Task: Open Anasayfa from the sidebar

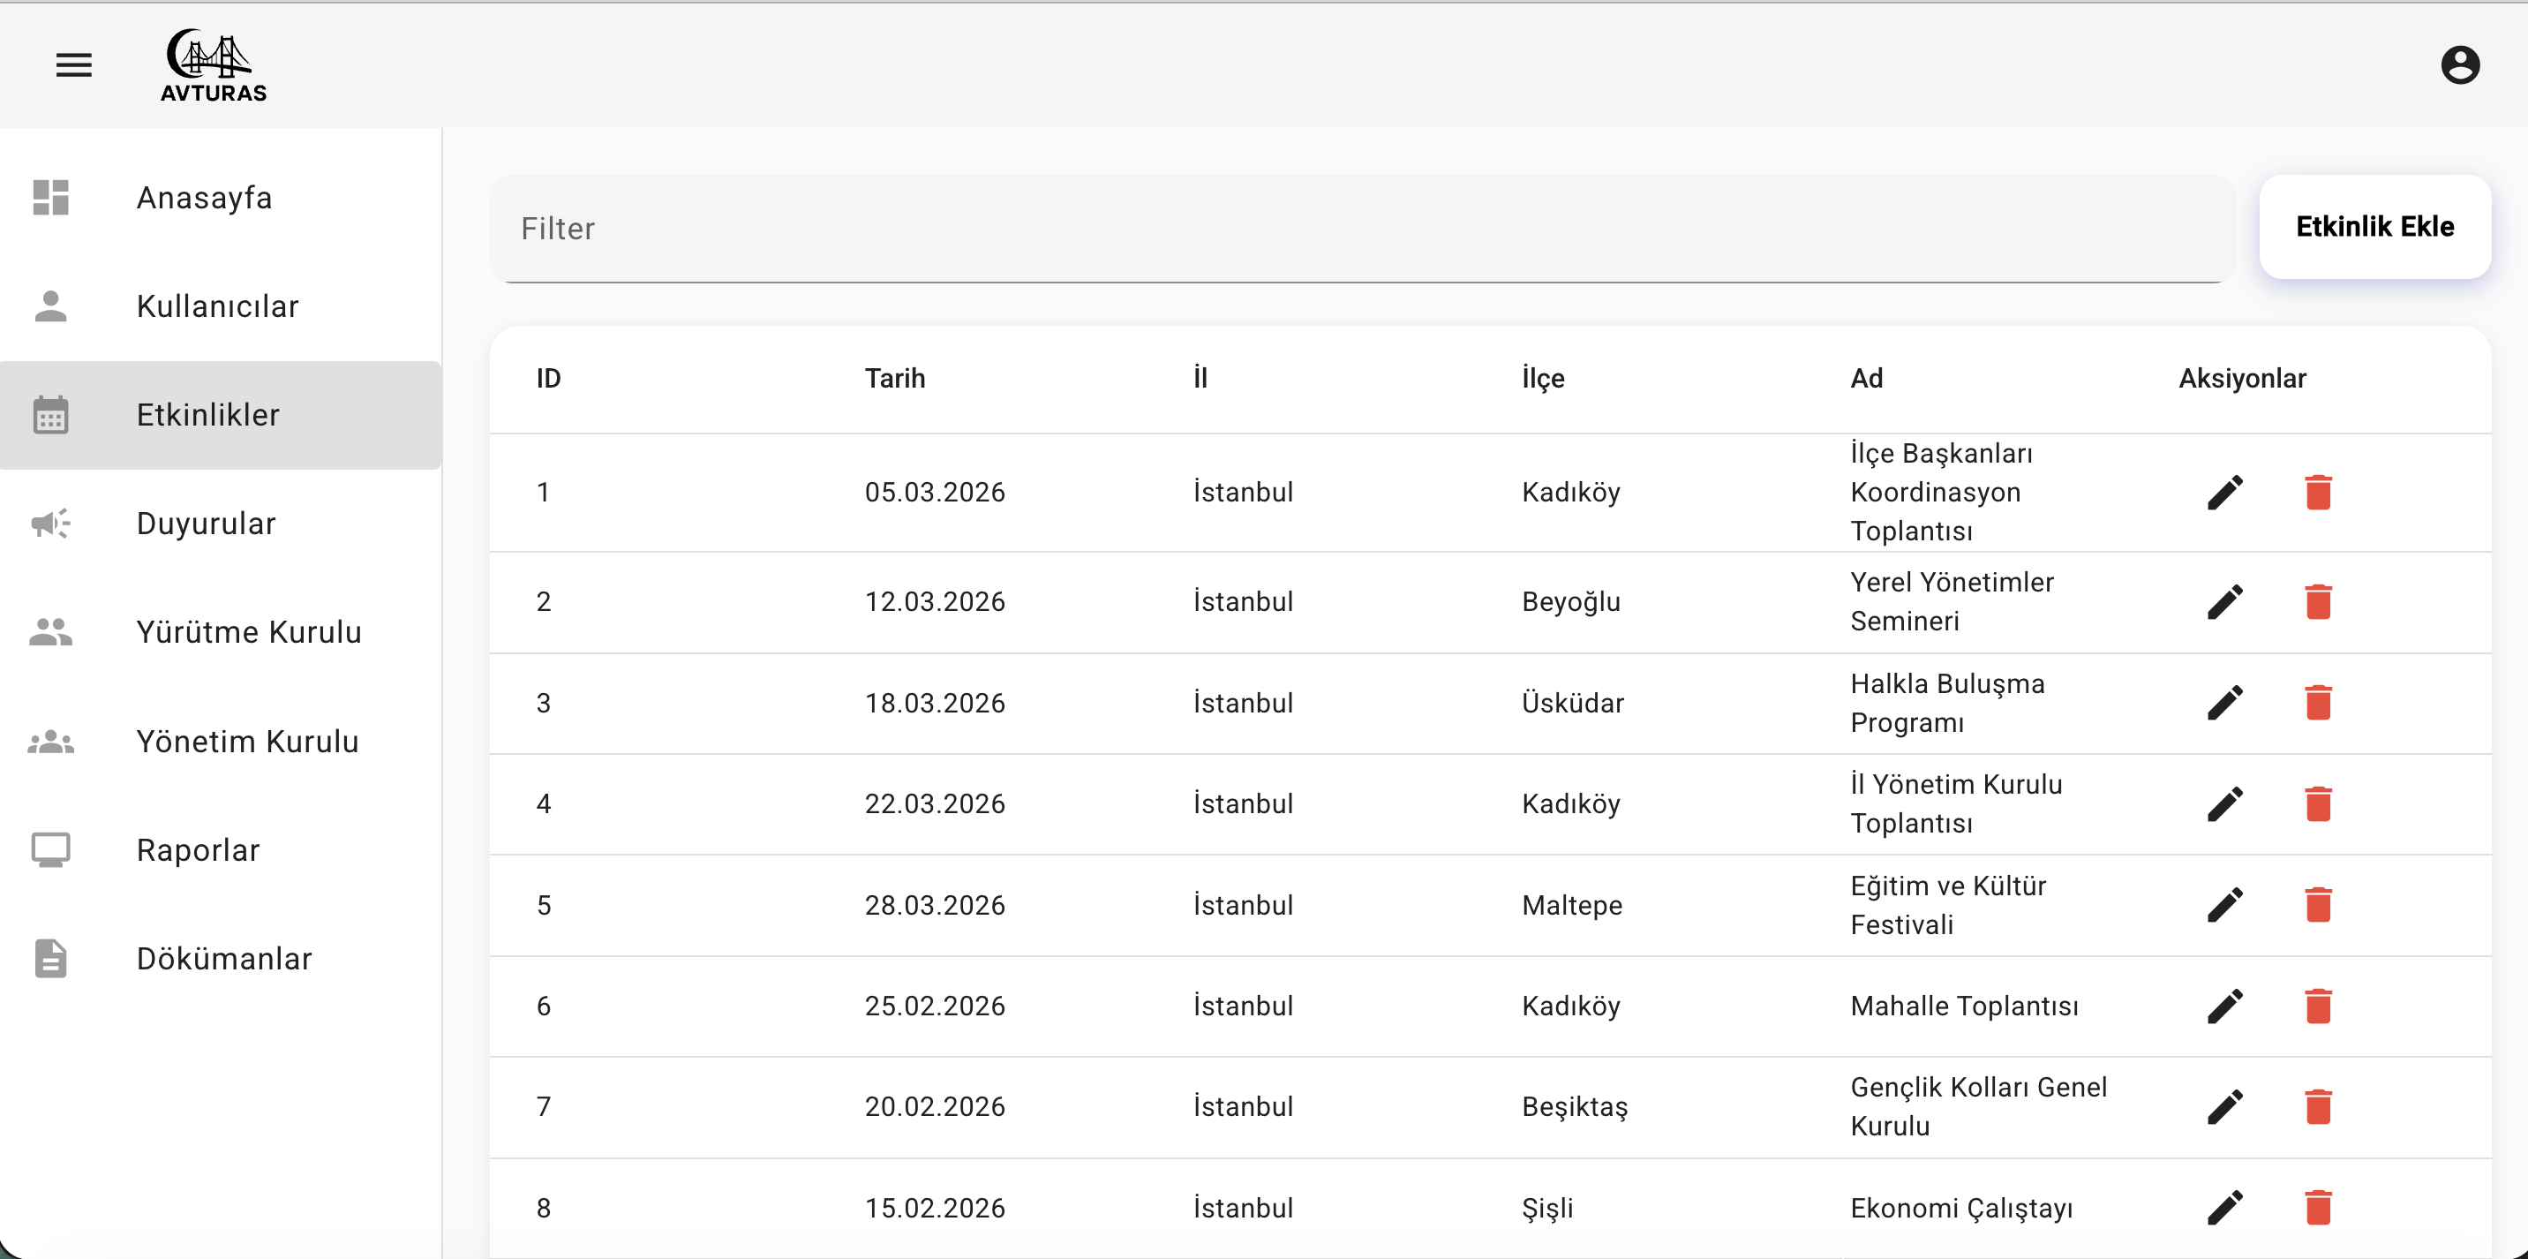Action: [x=204, y=197]
